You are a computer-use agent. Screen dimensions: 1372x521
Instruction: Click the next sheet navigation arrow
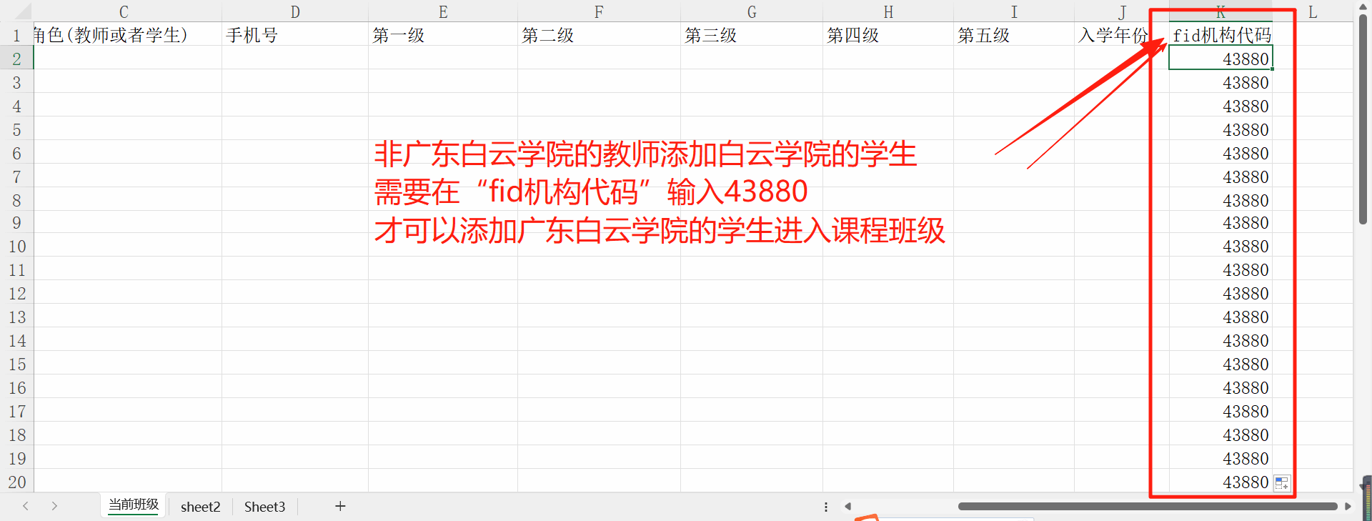click(54, 506)
